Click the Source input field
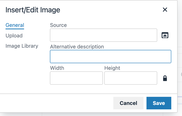 click(x=104, y=35)
